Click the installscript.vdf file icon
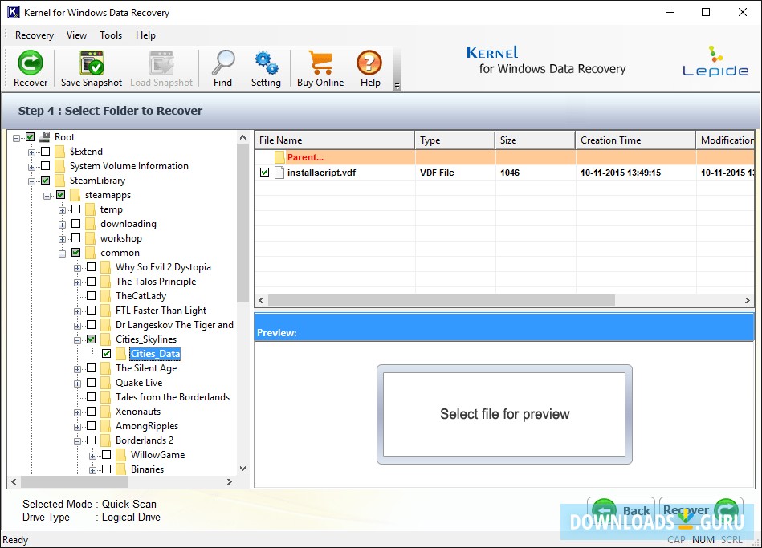762x548 pixels. [x=279, y=173]
